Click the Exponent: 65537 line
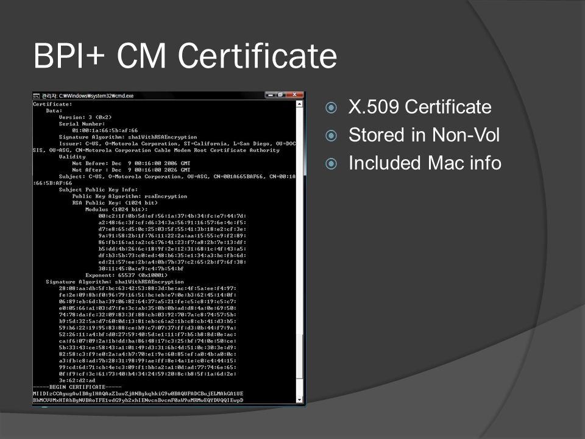This screenshot has width=585, height=439. (x=126, y=275)
